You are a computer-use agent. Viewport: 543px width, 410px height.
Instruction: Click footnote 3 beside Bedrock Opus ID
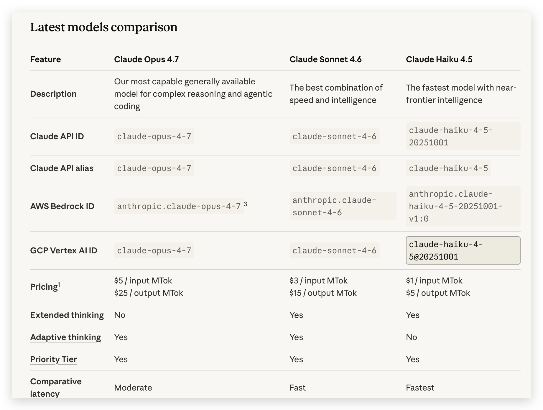click(246, 204)
